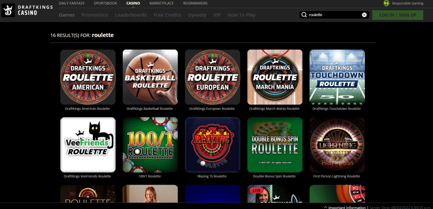This screenshot has height=209, width=433.
Task: Switch to Sportsbook section
Action: [105, 3]
